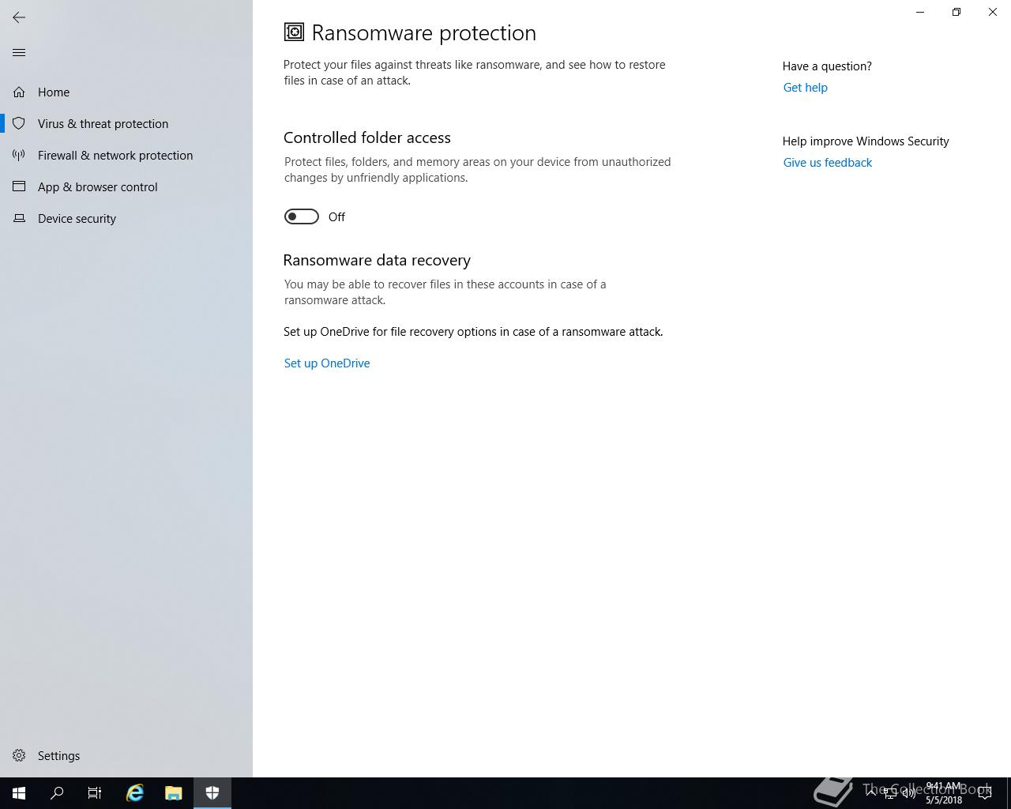The image size is (1011, 809).
Task: Open Settings in the sidebar
Action: pos(126,756)
